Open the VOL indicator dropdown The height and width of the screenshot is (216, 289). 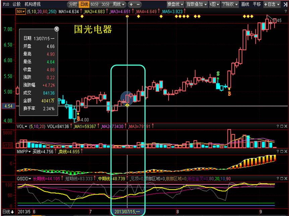(22, 127)
